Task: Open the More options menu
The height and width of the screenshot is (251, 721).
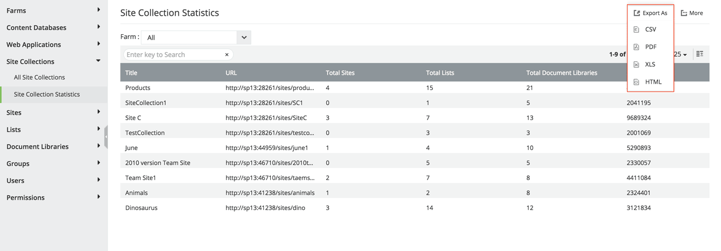Action: 691,13
